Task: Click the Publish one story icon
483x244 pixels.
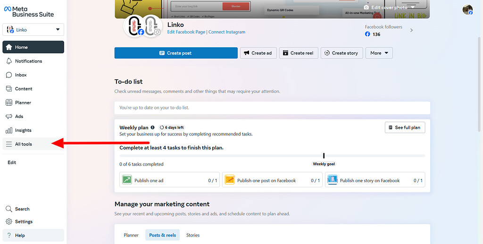Action: pyautogui.click(x=333, y=180)
